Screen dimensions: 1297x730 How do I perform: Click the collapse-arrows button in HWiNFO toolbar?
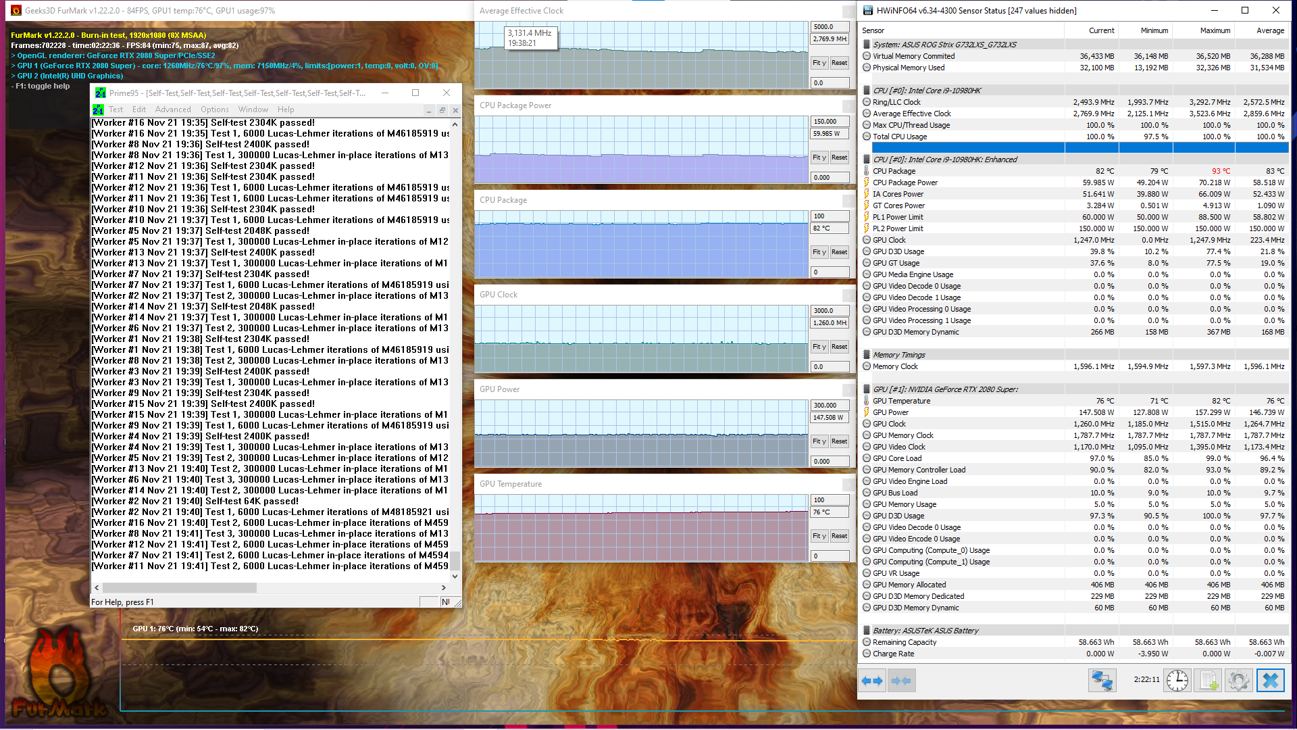click(x=901, y=681)
